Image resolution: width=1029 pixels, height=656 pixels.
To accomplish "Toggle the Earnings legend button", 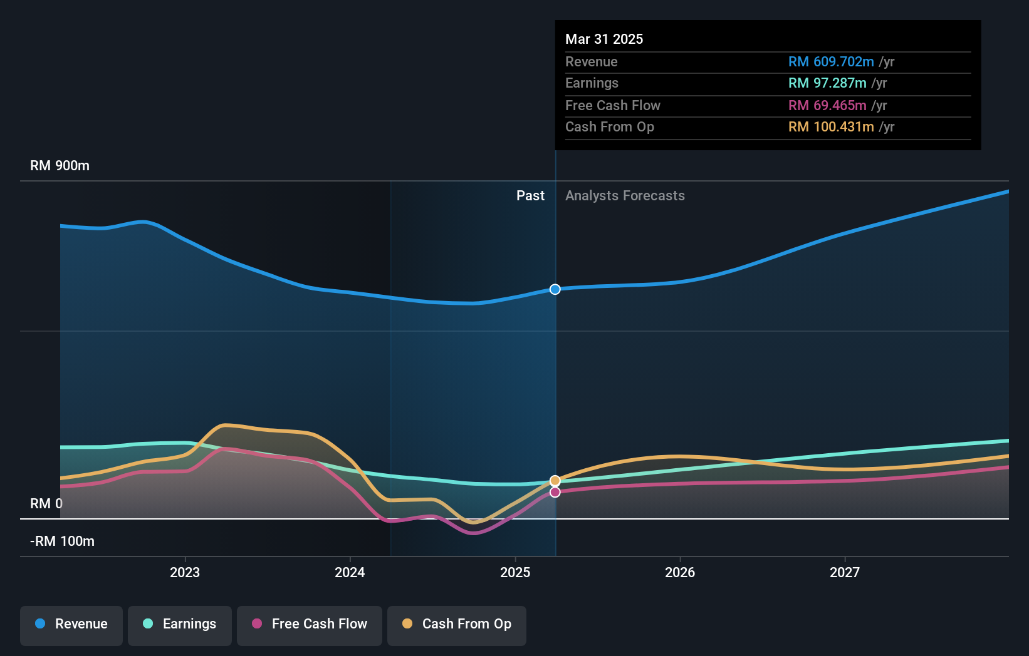I will (x=180, y=625).
